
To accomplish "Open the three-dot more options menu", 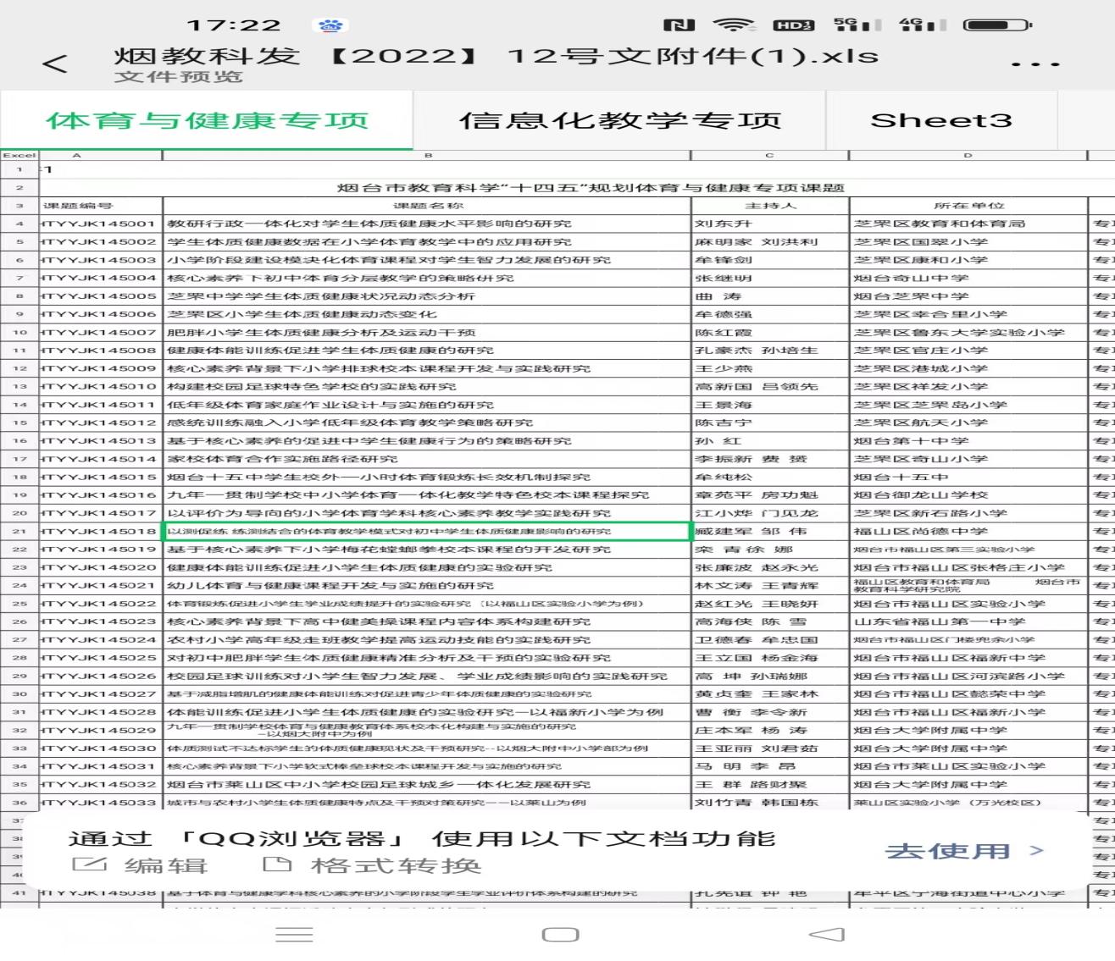I will point(1035,64).
